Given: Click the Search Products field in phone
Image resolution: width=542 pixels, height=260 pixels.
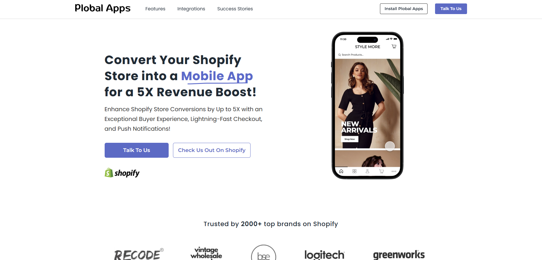Looking at the screenshot, I should [x=368, y=55].
